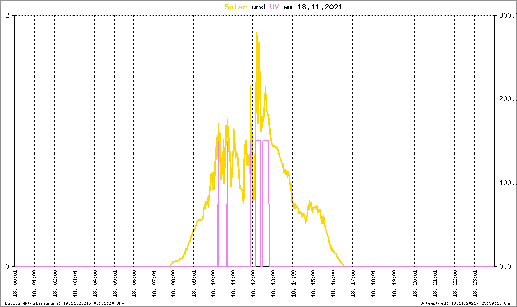The image size is (517, 307).
Task: Click the 04:00 x-axis time label
Action: click(x=95, y=285)
